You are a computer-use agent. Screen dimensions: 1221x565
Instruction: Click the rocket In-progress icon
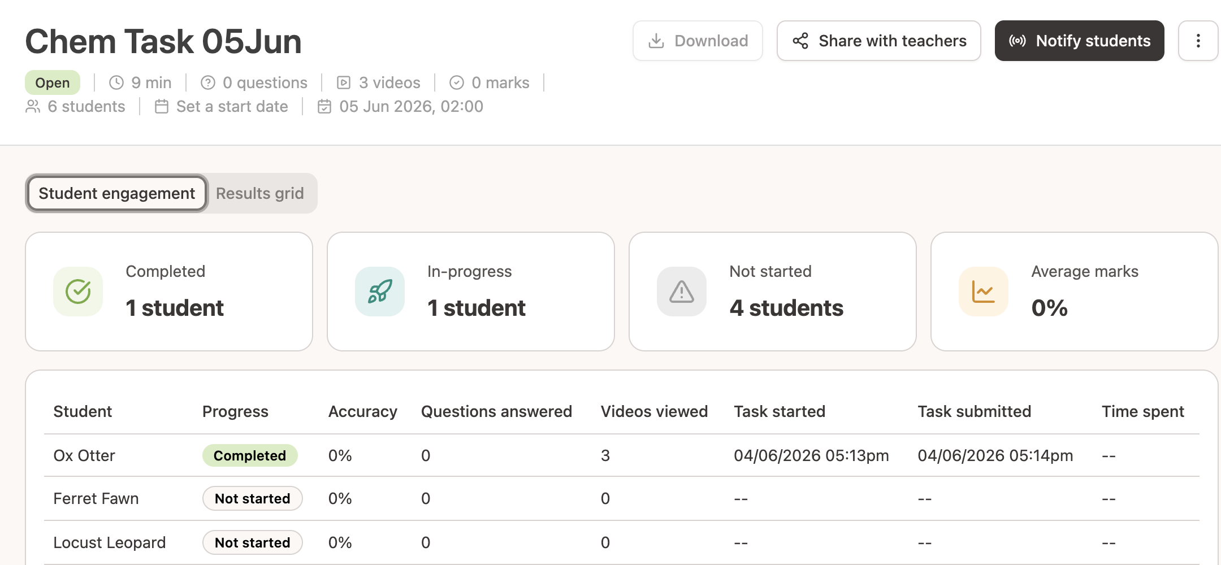[x=380, y=292]
